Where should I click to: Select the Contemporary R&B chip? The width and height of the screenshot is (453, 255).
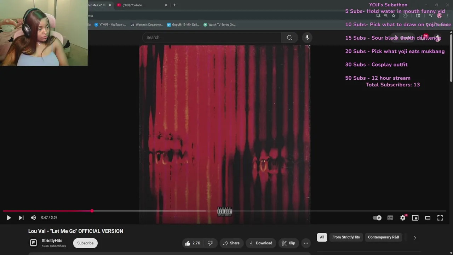(383, 237)
